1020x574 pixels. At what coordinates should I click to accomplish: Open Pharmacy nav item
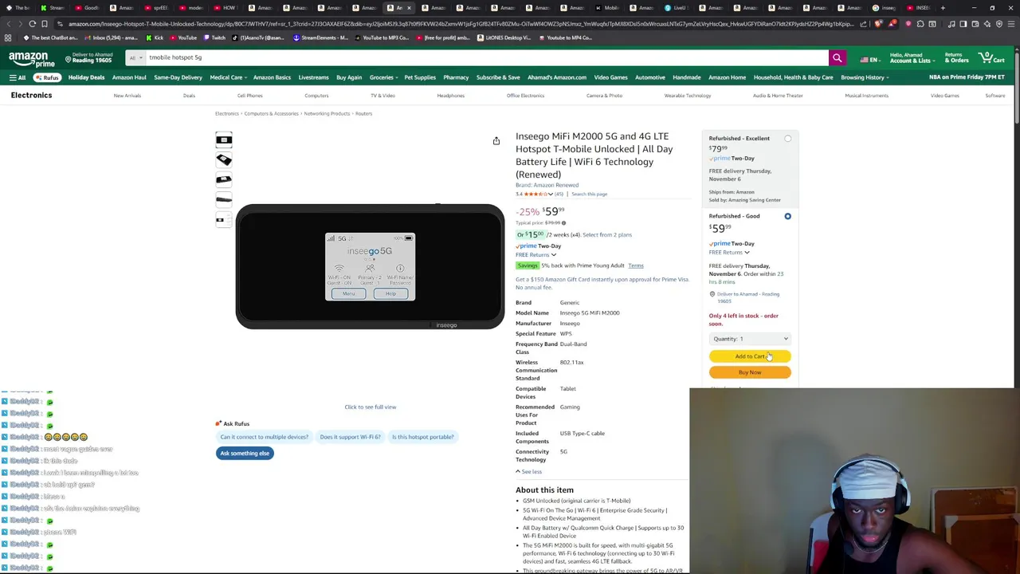456,77
